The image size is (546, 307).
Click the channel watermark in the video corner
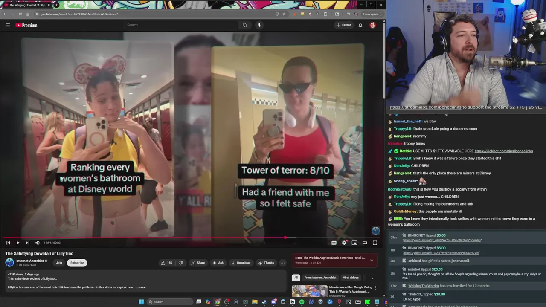(375, 231)
